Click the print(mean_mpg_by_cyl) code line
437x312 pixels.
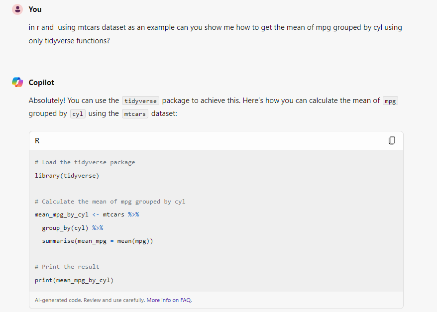74,280
